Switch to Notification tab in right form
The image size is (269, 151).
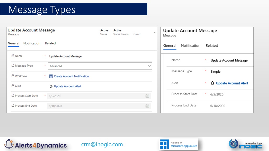point(191,46)
